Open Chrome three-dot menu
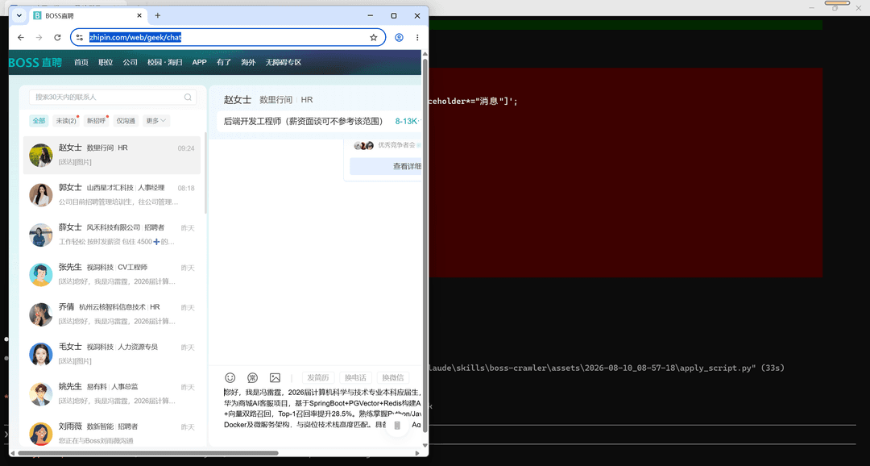The height and width of the screenshot is (466, 870). 417,38
